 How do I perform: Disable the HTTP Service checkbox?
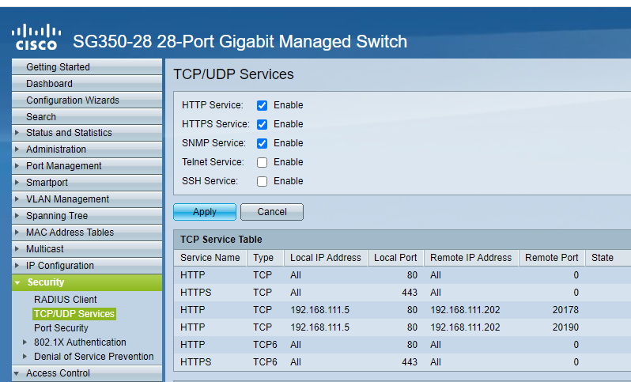(x=262, y=105)
